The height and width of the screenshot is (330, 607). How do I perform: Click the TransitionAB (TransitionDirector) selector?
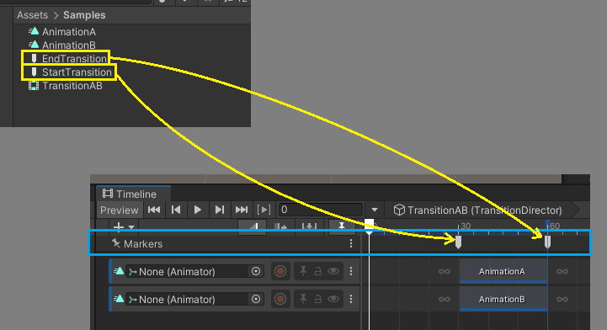click(477, 210)
